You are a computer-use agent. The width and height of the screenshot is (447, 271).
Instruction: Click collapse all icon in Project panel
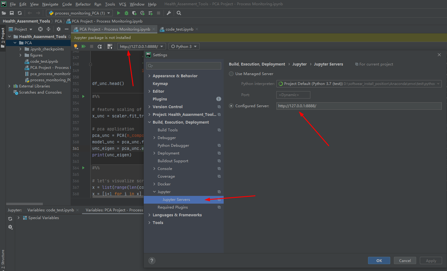point(48,29)
